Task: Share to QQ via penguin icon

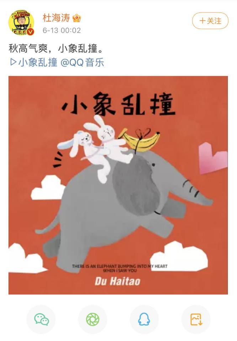Action: click(144, 319)
